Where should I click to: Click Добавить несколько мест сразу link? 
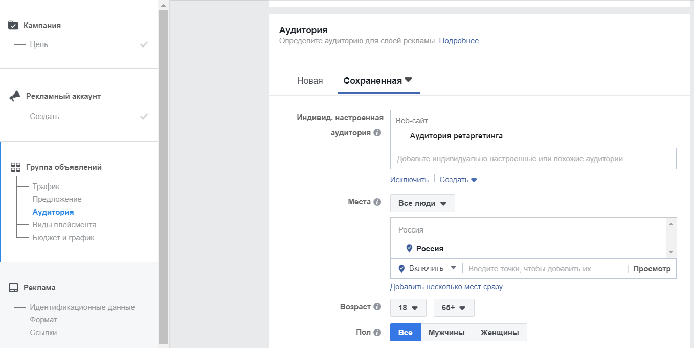point(446,287)
